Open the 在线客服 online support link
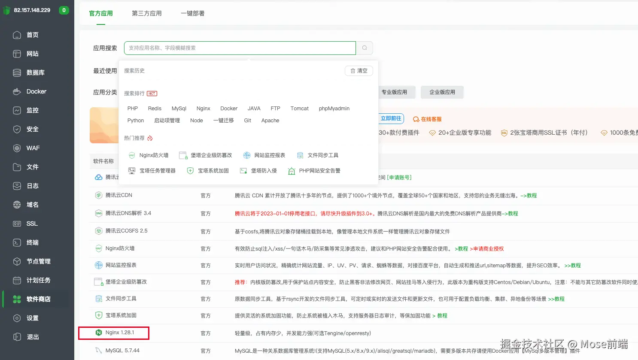The height and width of the screenshot is (360, 638). 427,119
